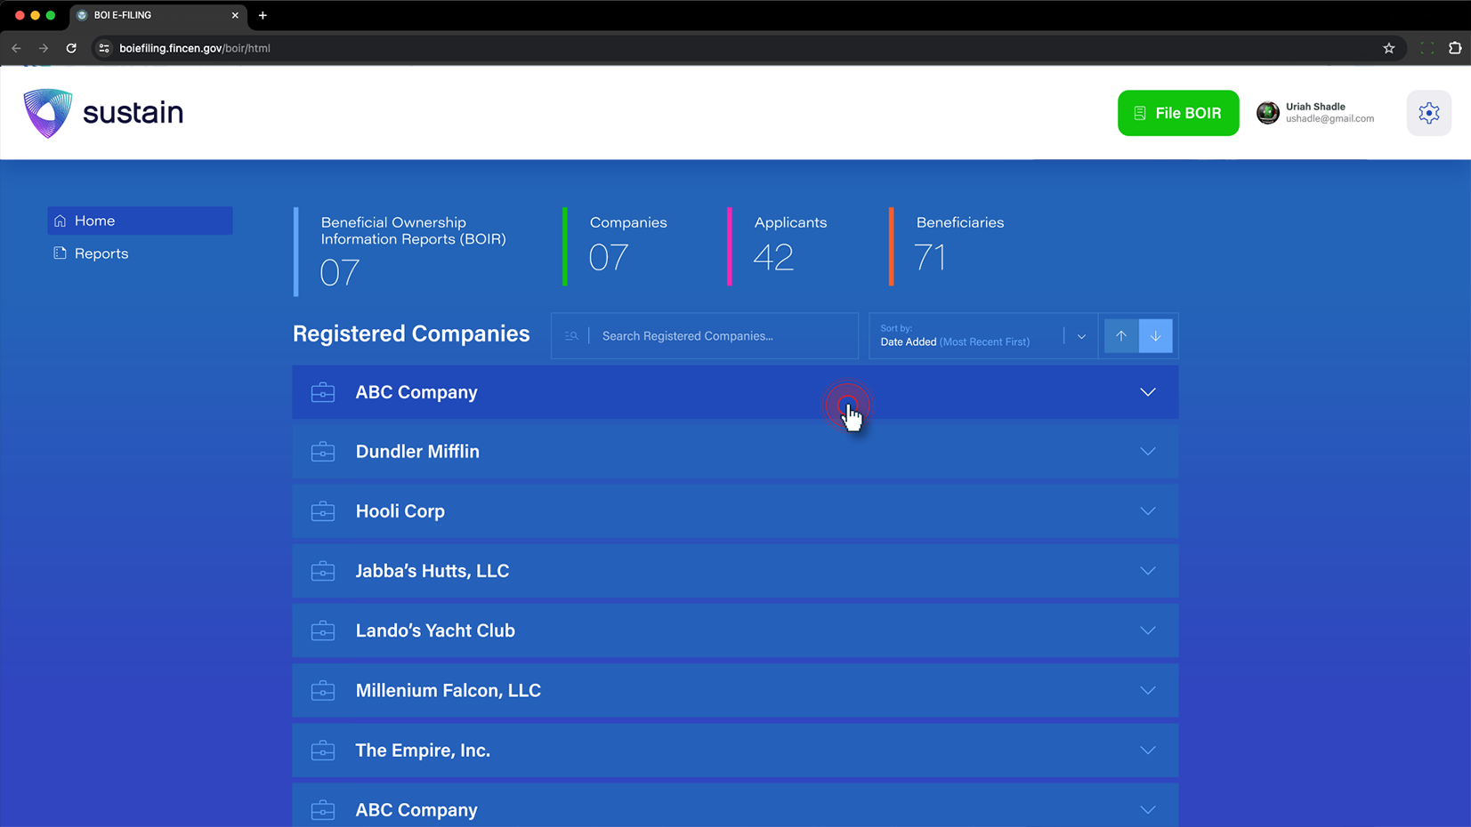Click briefcase icon for Jabba's Hutts, LLC
The width and height of the screenshot is (1471, 827).
pyautogui.click(x=323, y=571)
